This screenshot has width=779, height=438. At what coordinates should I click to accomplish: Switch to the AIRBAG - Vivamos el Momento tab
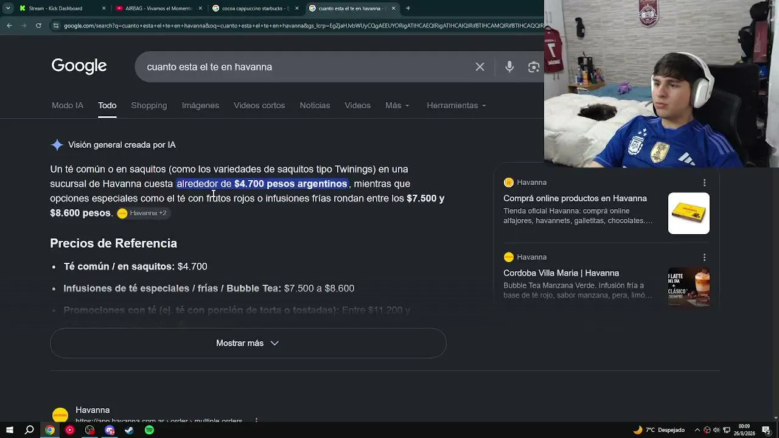click(x=158, y=9)
